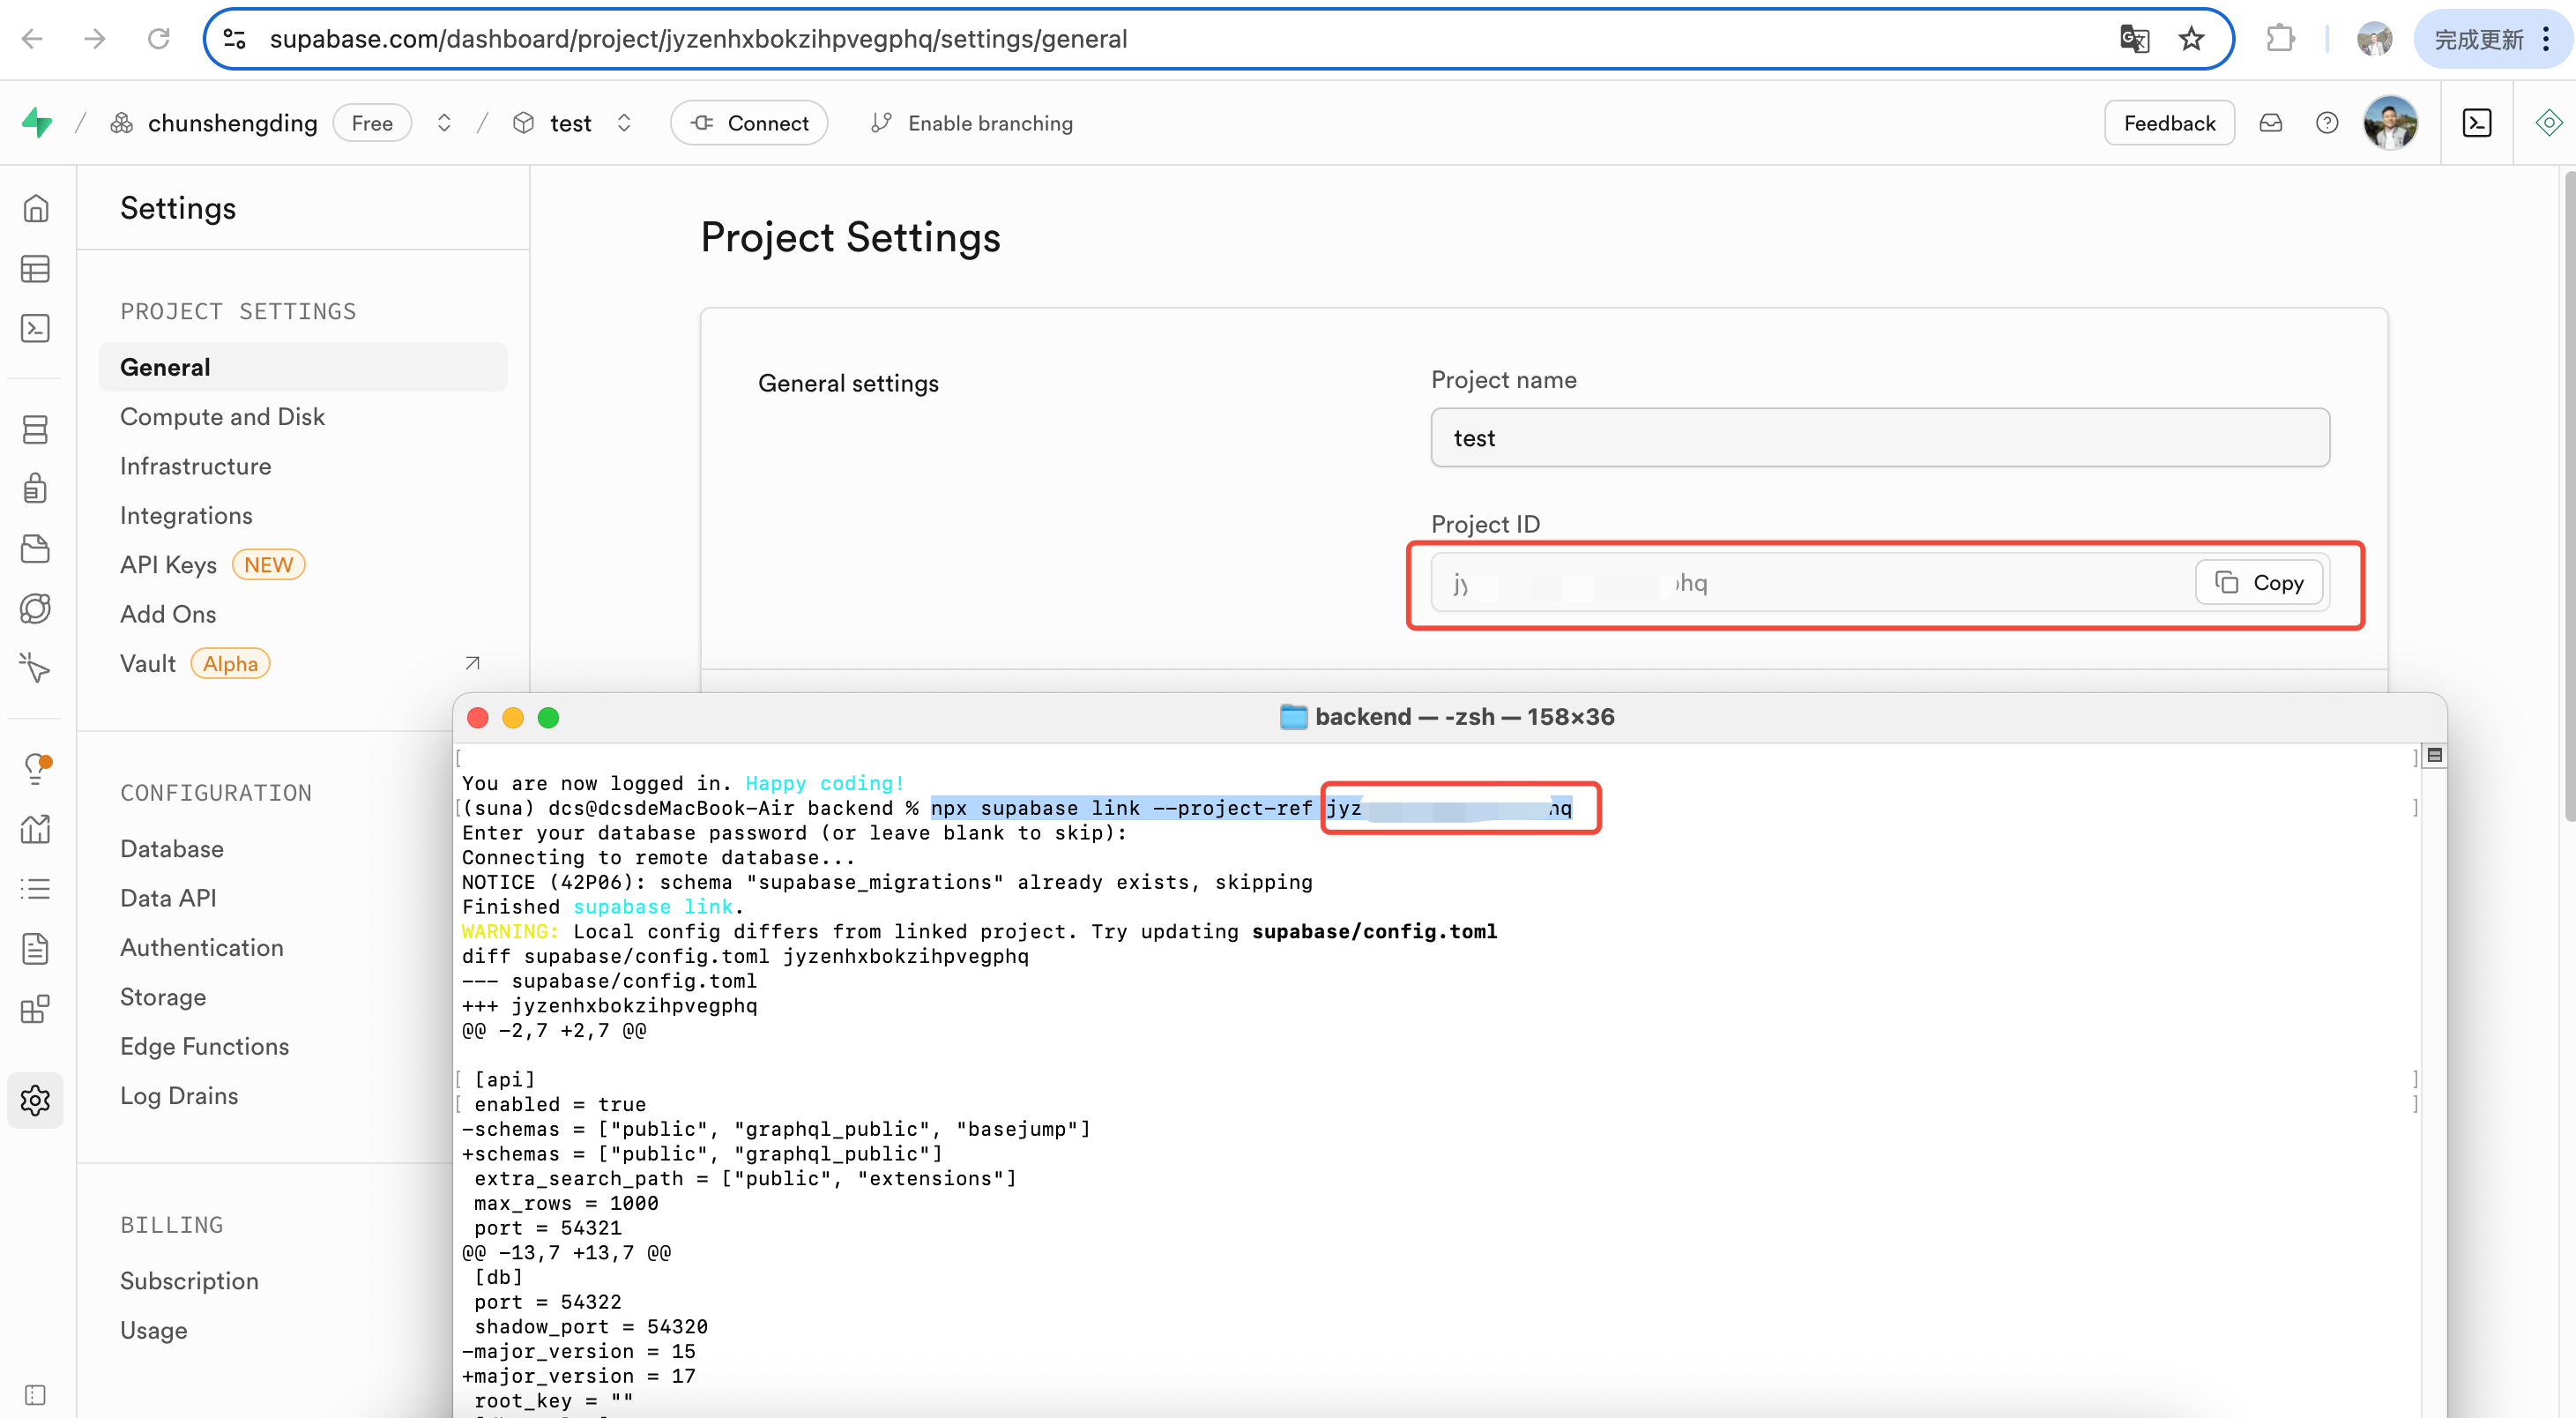Open SQL Editor icon in sidebar
The image size is (2576, 1418).
point(35,328)
